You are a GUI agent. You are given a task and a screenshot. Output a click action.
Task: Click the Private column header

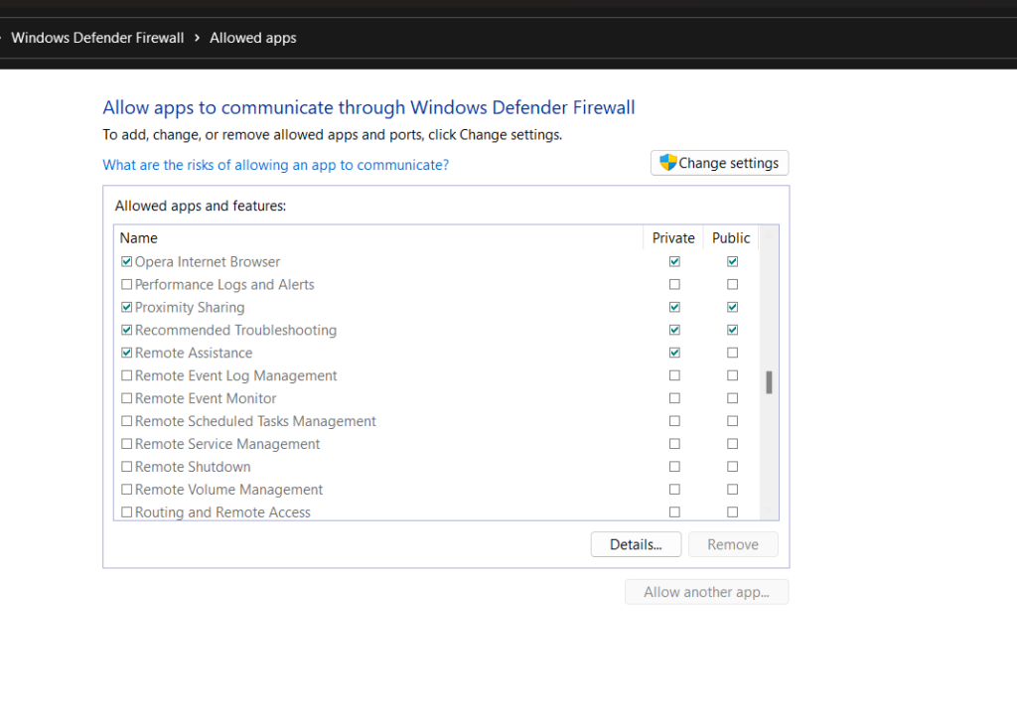pos(673,238)
